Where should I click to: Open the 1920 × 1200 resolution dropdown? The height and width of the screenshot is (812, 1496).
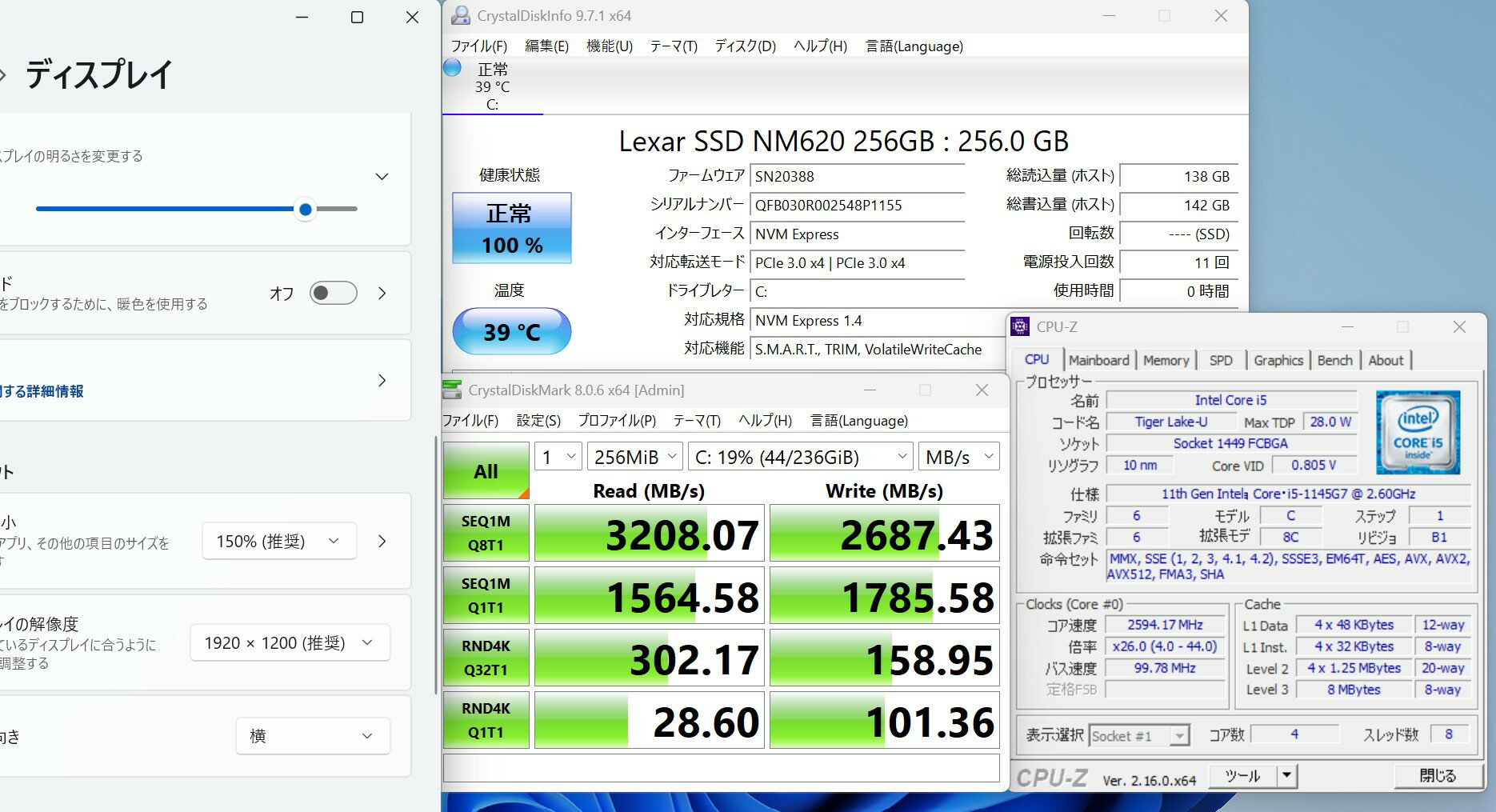tap(290, 643)
